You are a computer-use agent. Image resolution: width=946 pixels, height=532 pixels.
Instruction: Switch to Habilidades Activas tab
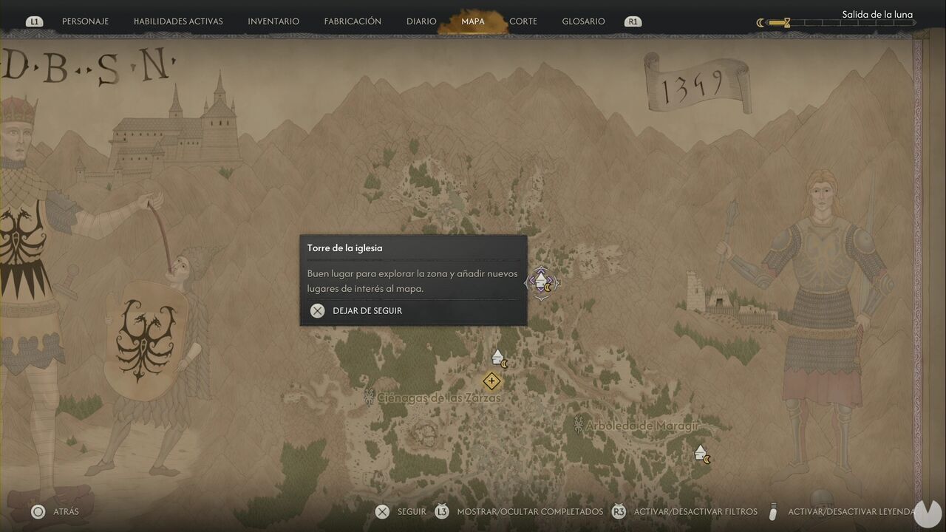tap(178, 21)
